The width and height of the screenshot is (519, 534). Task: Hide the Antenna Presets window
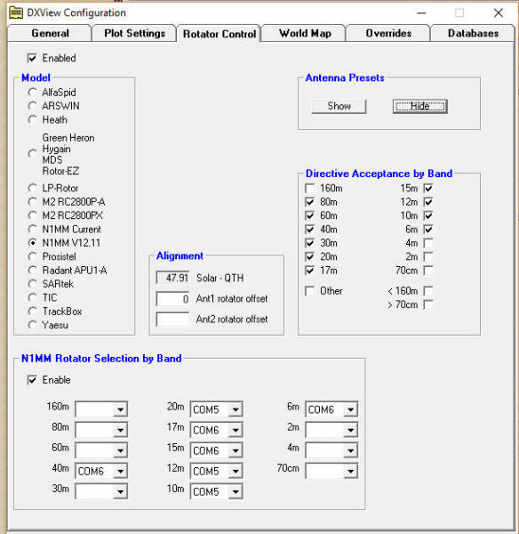point(419,106)
